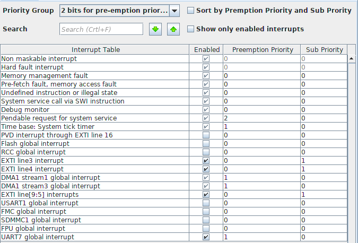Image resolution: width=358 pixels, height=243 pixels.
Task: Select the Priority Group combo box field
Action: click(119, 11)
